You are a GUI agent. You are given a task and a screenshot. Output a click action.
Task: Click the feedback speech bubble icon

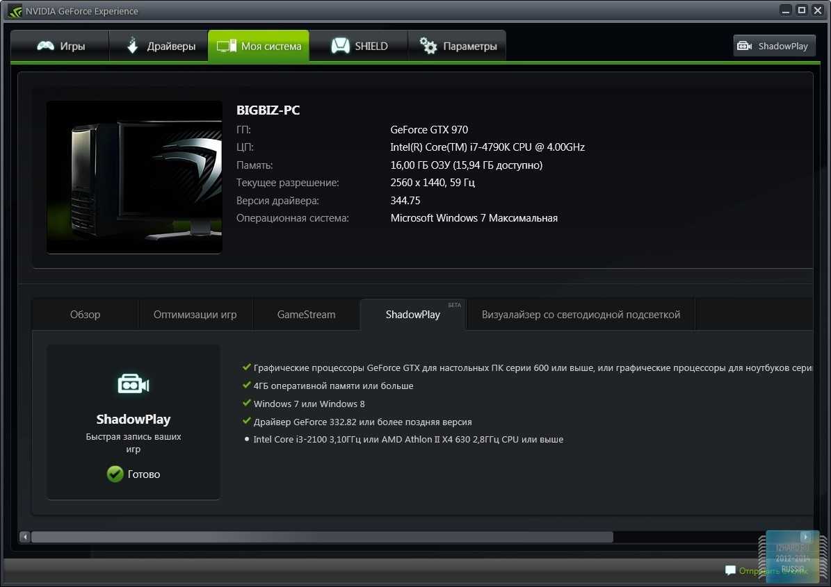point(730,570)
